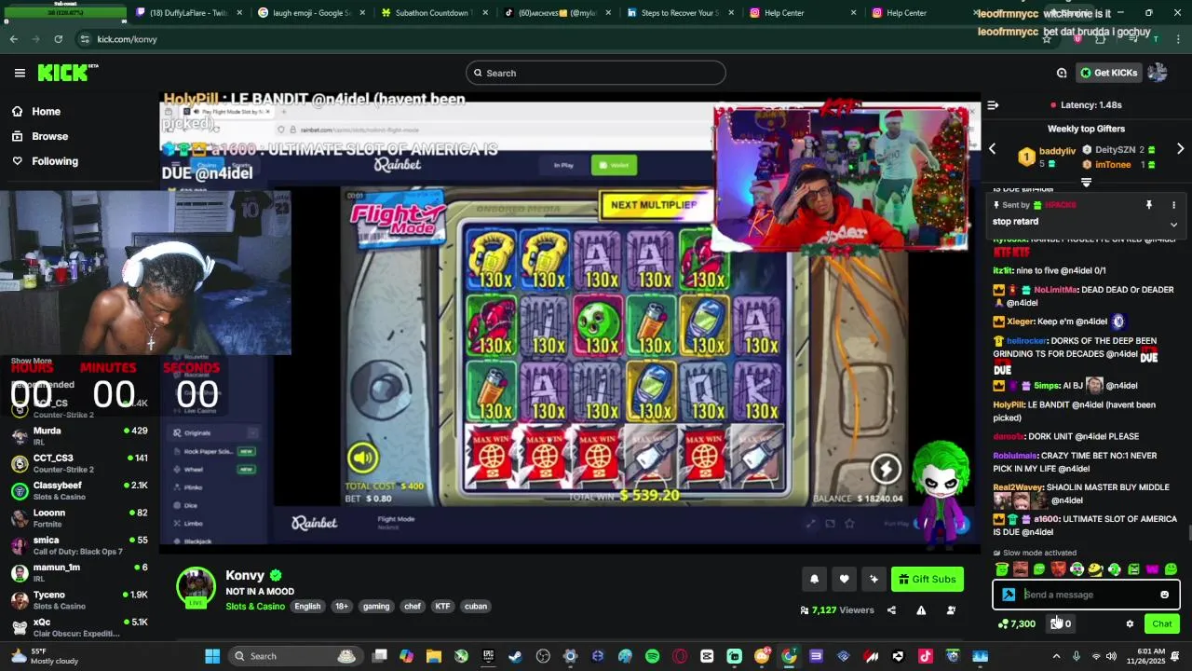Viewport: 1192px width, 671px height.
Task: Expand the top gifters list chevron
Action: point(1086,182)
